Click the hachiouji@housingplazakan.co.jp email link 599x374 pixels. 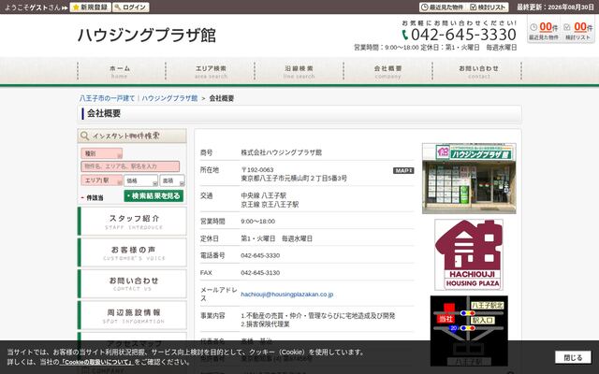(x=287, y=295)
